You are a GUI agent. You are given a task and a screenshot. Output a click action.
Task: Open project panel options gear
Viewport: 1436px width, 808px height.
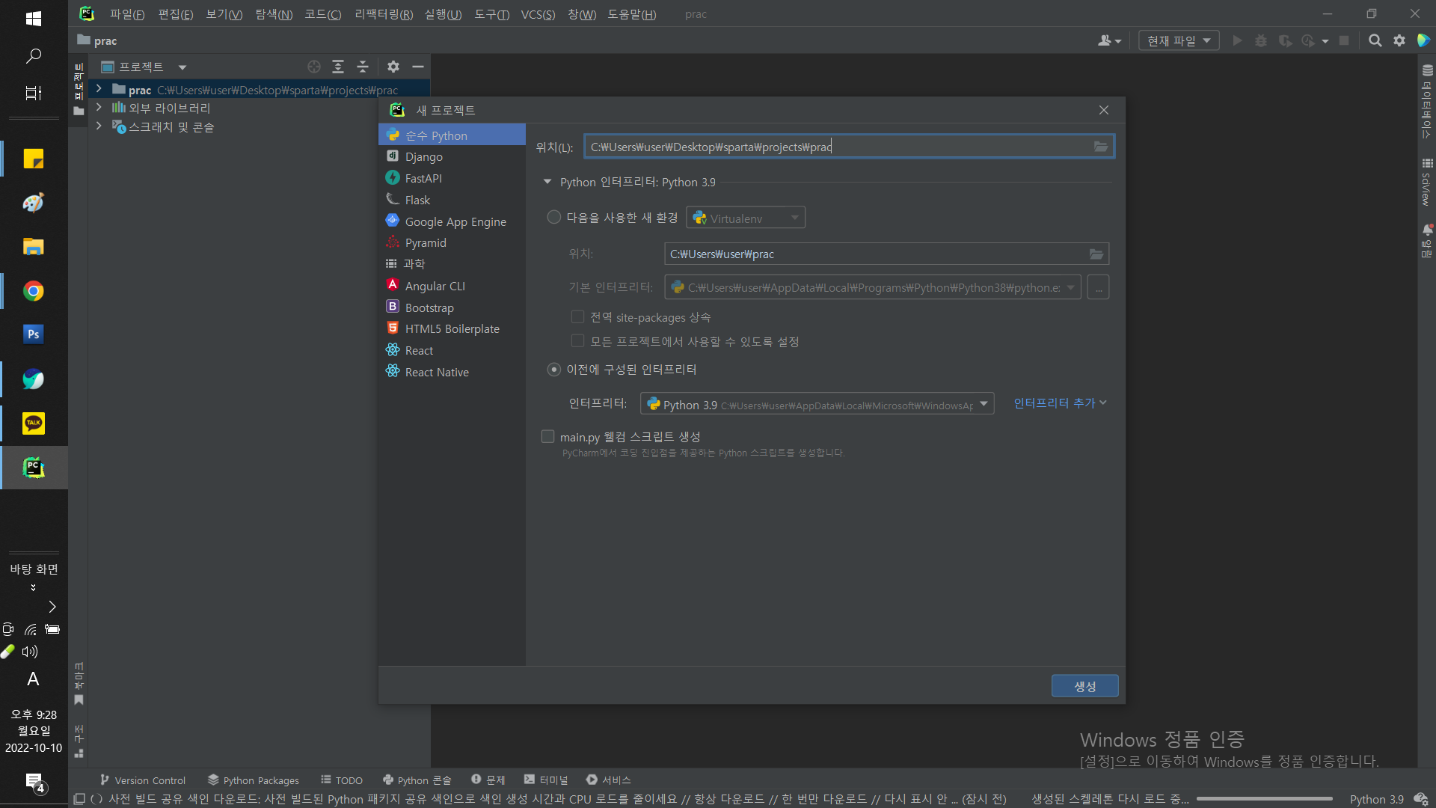pos(393,67)
